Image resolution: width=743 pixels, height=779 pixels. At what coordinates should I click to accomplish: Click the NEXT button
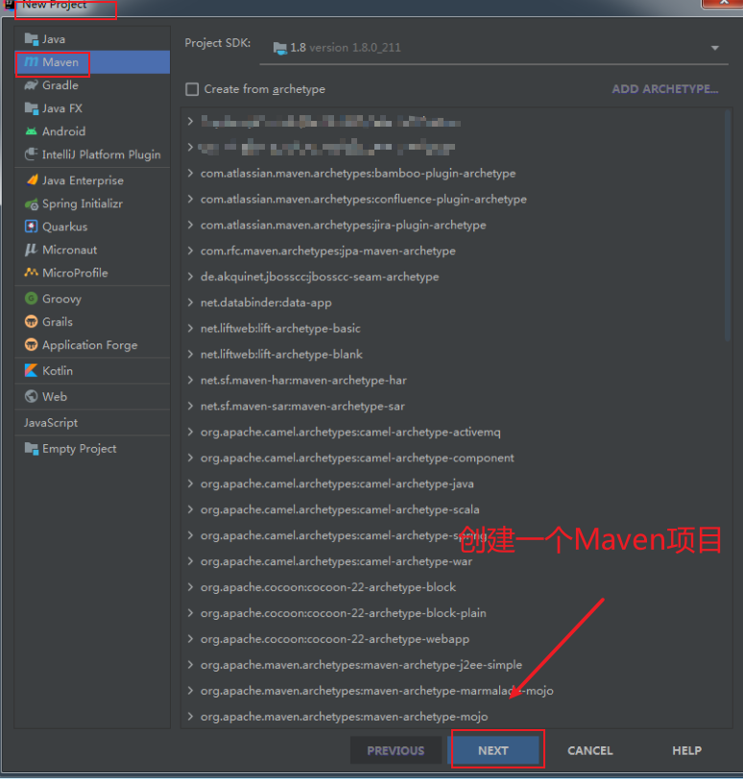(493, 750)
